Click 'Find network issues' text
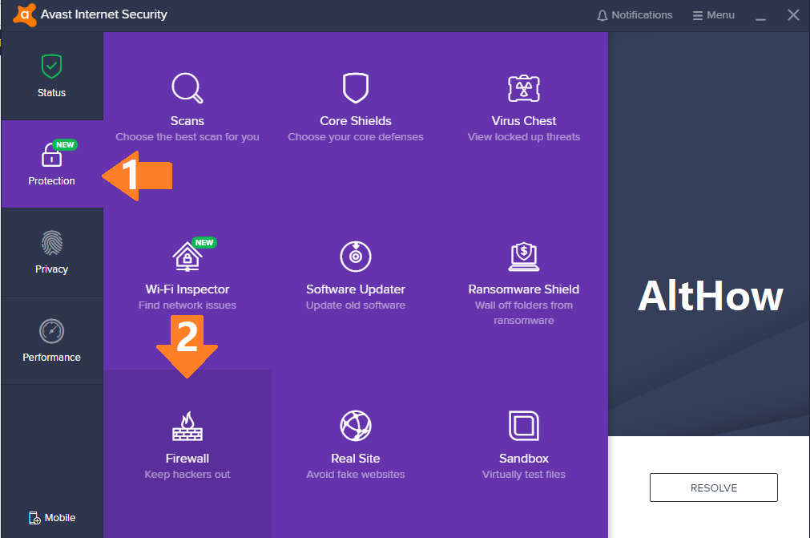810x538 pixels. pyautogui.click(x=187, y=305)
